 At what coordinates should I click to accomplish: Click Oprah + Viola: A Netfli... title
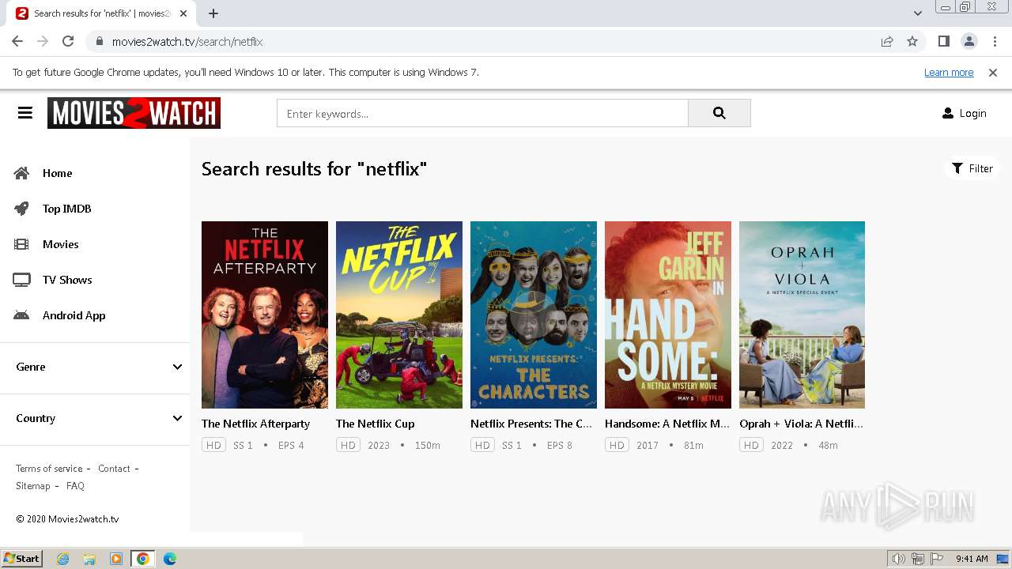coord(801,424)
